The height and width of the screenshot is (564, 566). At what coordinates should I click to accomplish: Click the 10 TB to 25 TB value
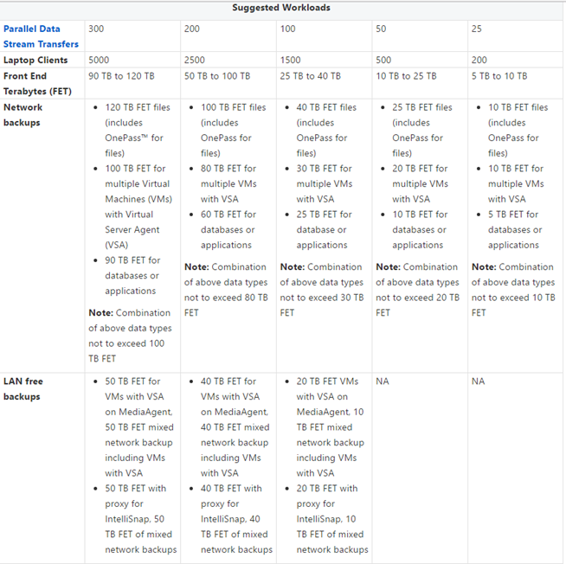[406, 76]
